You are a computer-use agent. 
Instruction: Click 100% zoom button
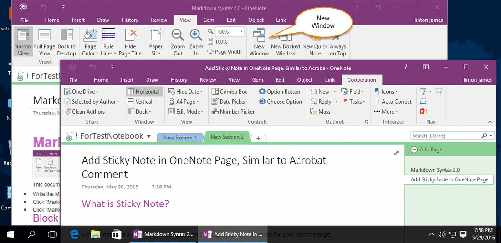[x=218, y=41]
